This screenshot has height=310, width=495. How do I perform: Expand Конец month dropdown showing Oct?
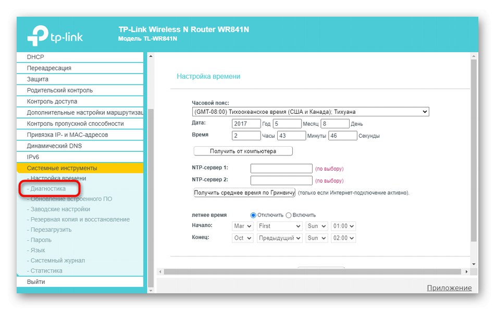pyautogui.click(x=242, y=238)
